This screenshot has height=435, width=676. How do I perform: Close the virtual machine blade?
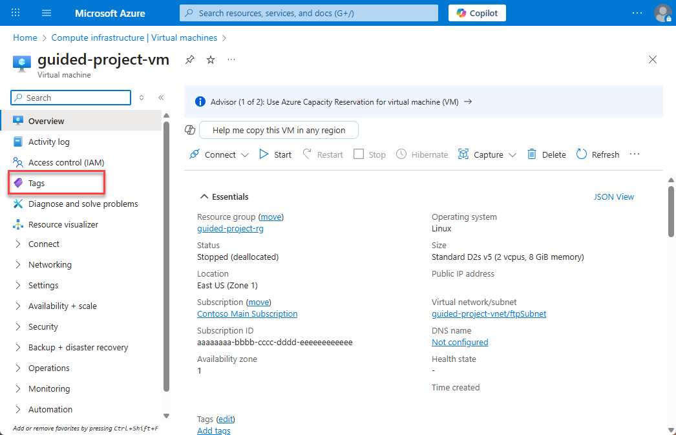click(653, 59)
